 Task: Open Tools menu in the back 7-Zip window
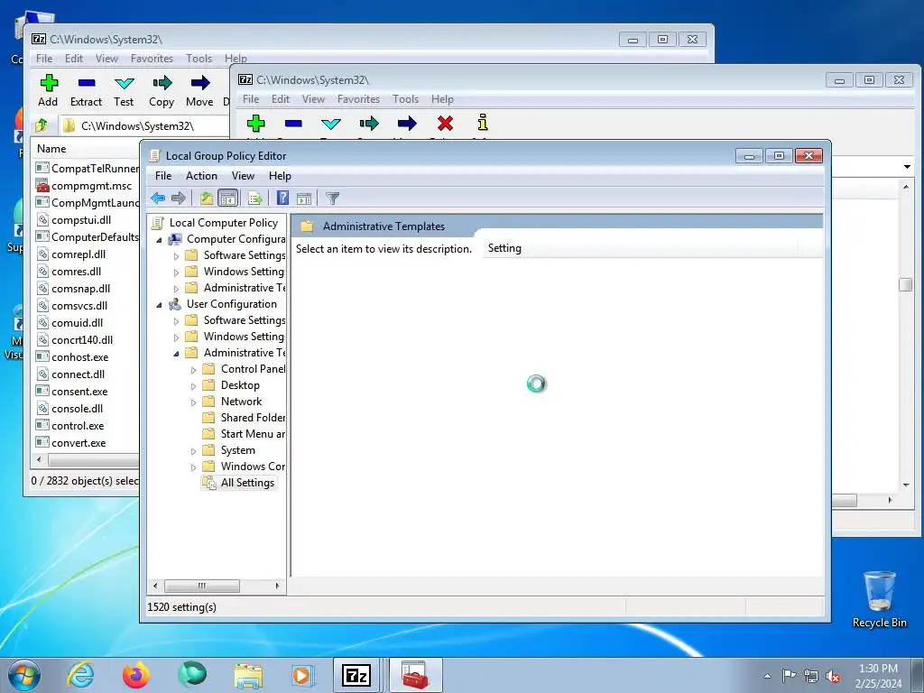coord(199,59)
